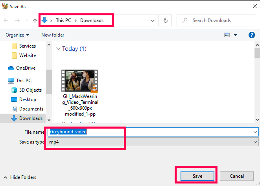Open the Help question mark

pyautogui.click(x=252, y=35)
